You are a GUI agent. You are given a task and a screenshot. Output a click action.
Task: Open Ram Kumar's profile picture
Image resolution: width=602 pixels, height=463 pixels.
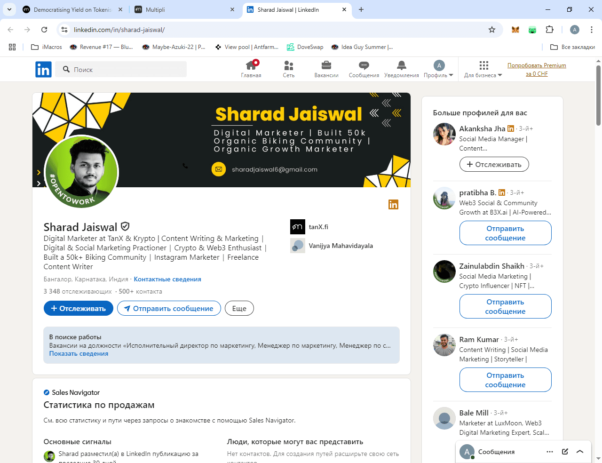(444, 345)
